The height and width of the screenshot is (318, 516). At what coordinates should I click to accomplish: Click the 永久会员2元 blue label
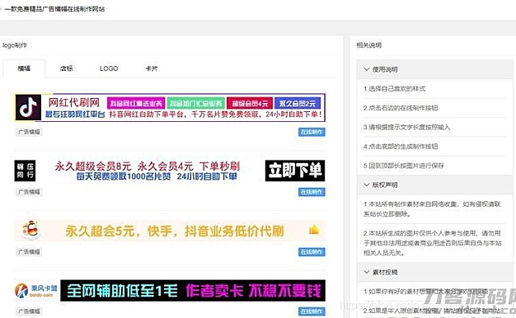click(298, 104)
